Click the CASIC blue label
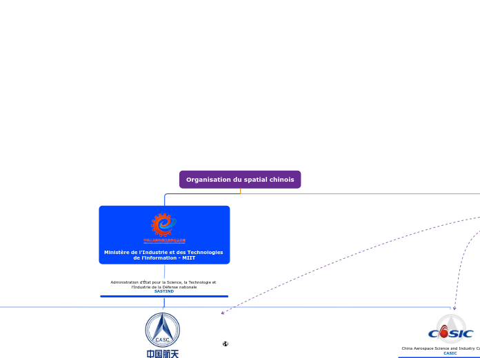The height and width of the screenshot is (358, 480). coord(450,353)
